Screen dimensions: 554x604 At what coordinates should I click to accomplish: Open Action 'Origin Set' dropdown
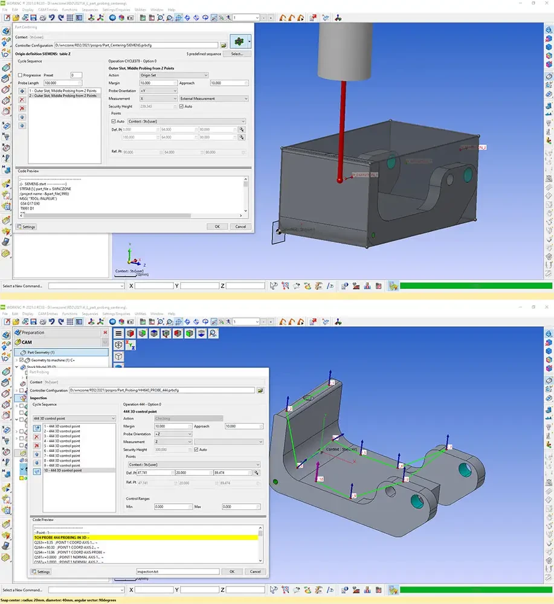[x=174, y=75]
